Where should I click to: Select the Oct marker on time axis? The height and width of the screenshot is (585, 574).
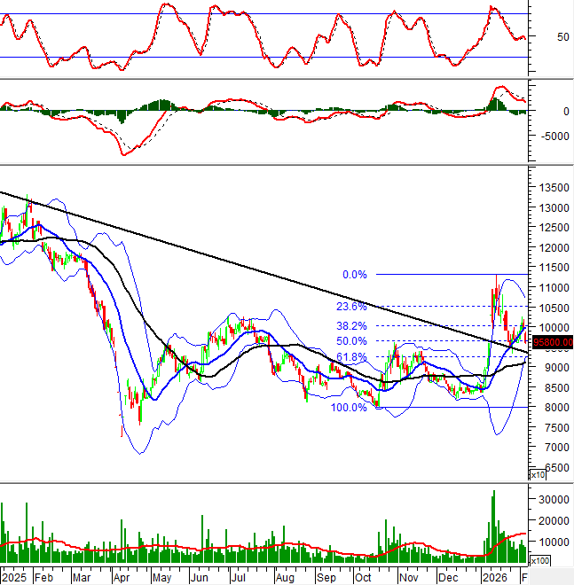tap(364, 575)
